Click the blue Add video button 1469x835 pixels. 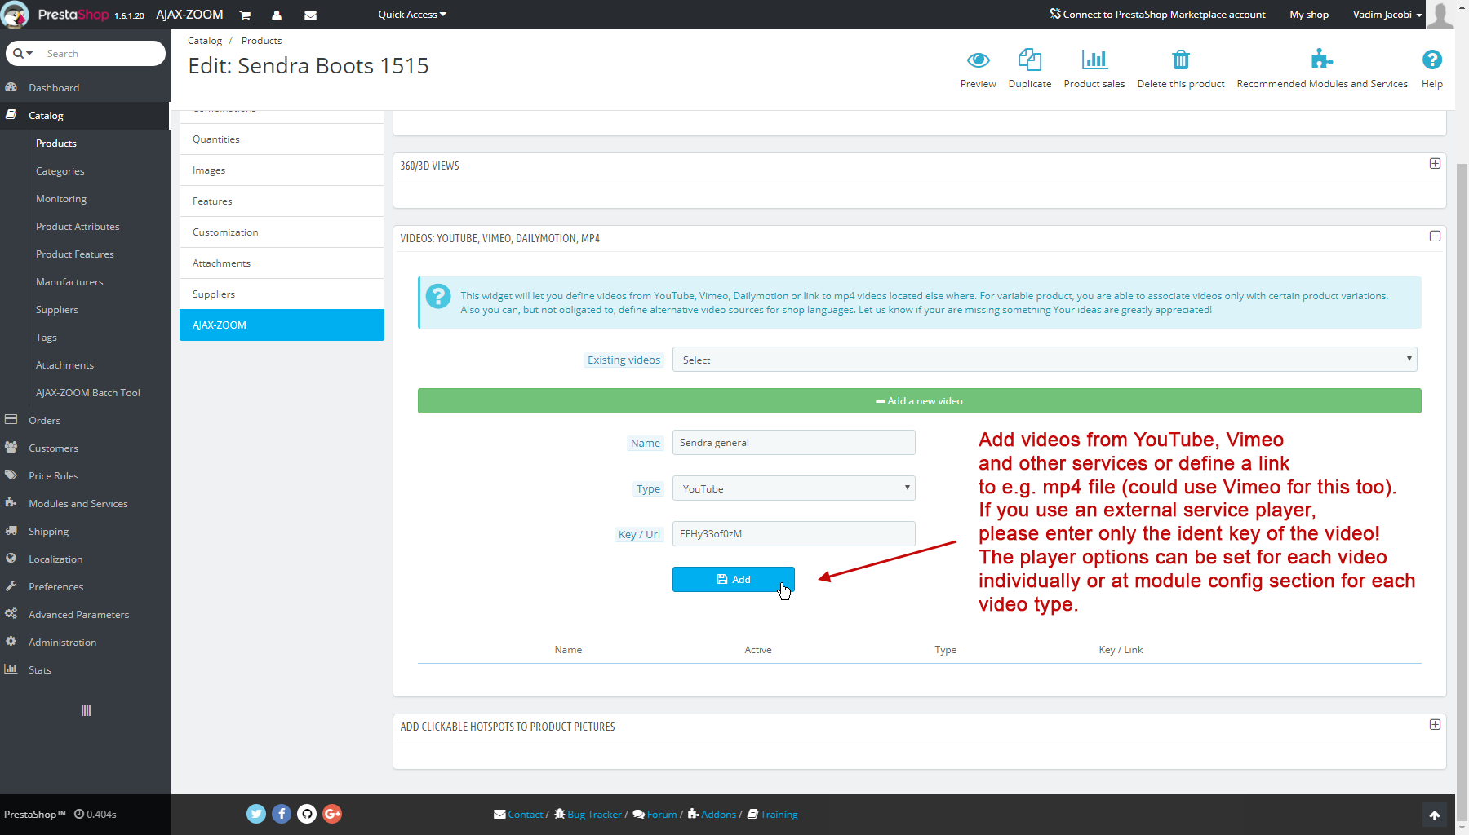coord(733,580)
